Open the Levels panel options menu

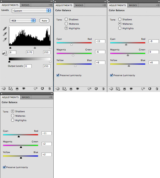(50, 5)
